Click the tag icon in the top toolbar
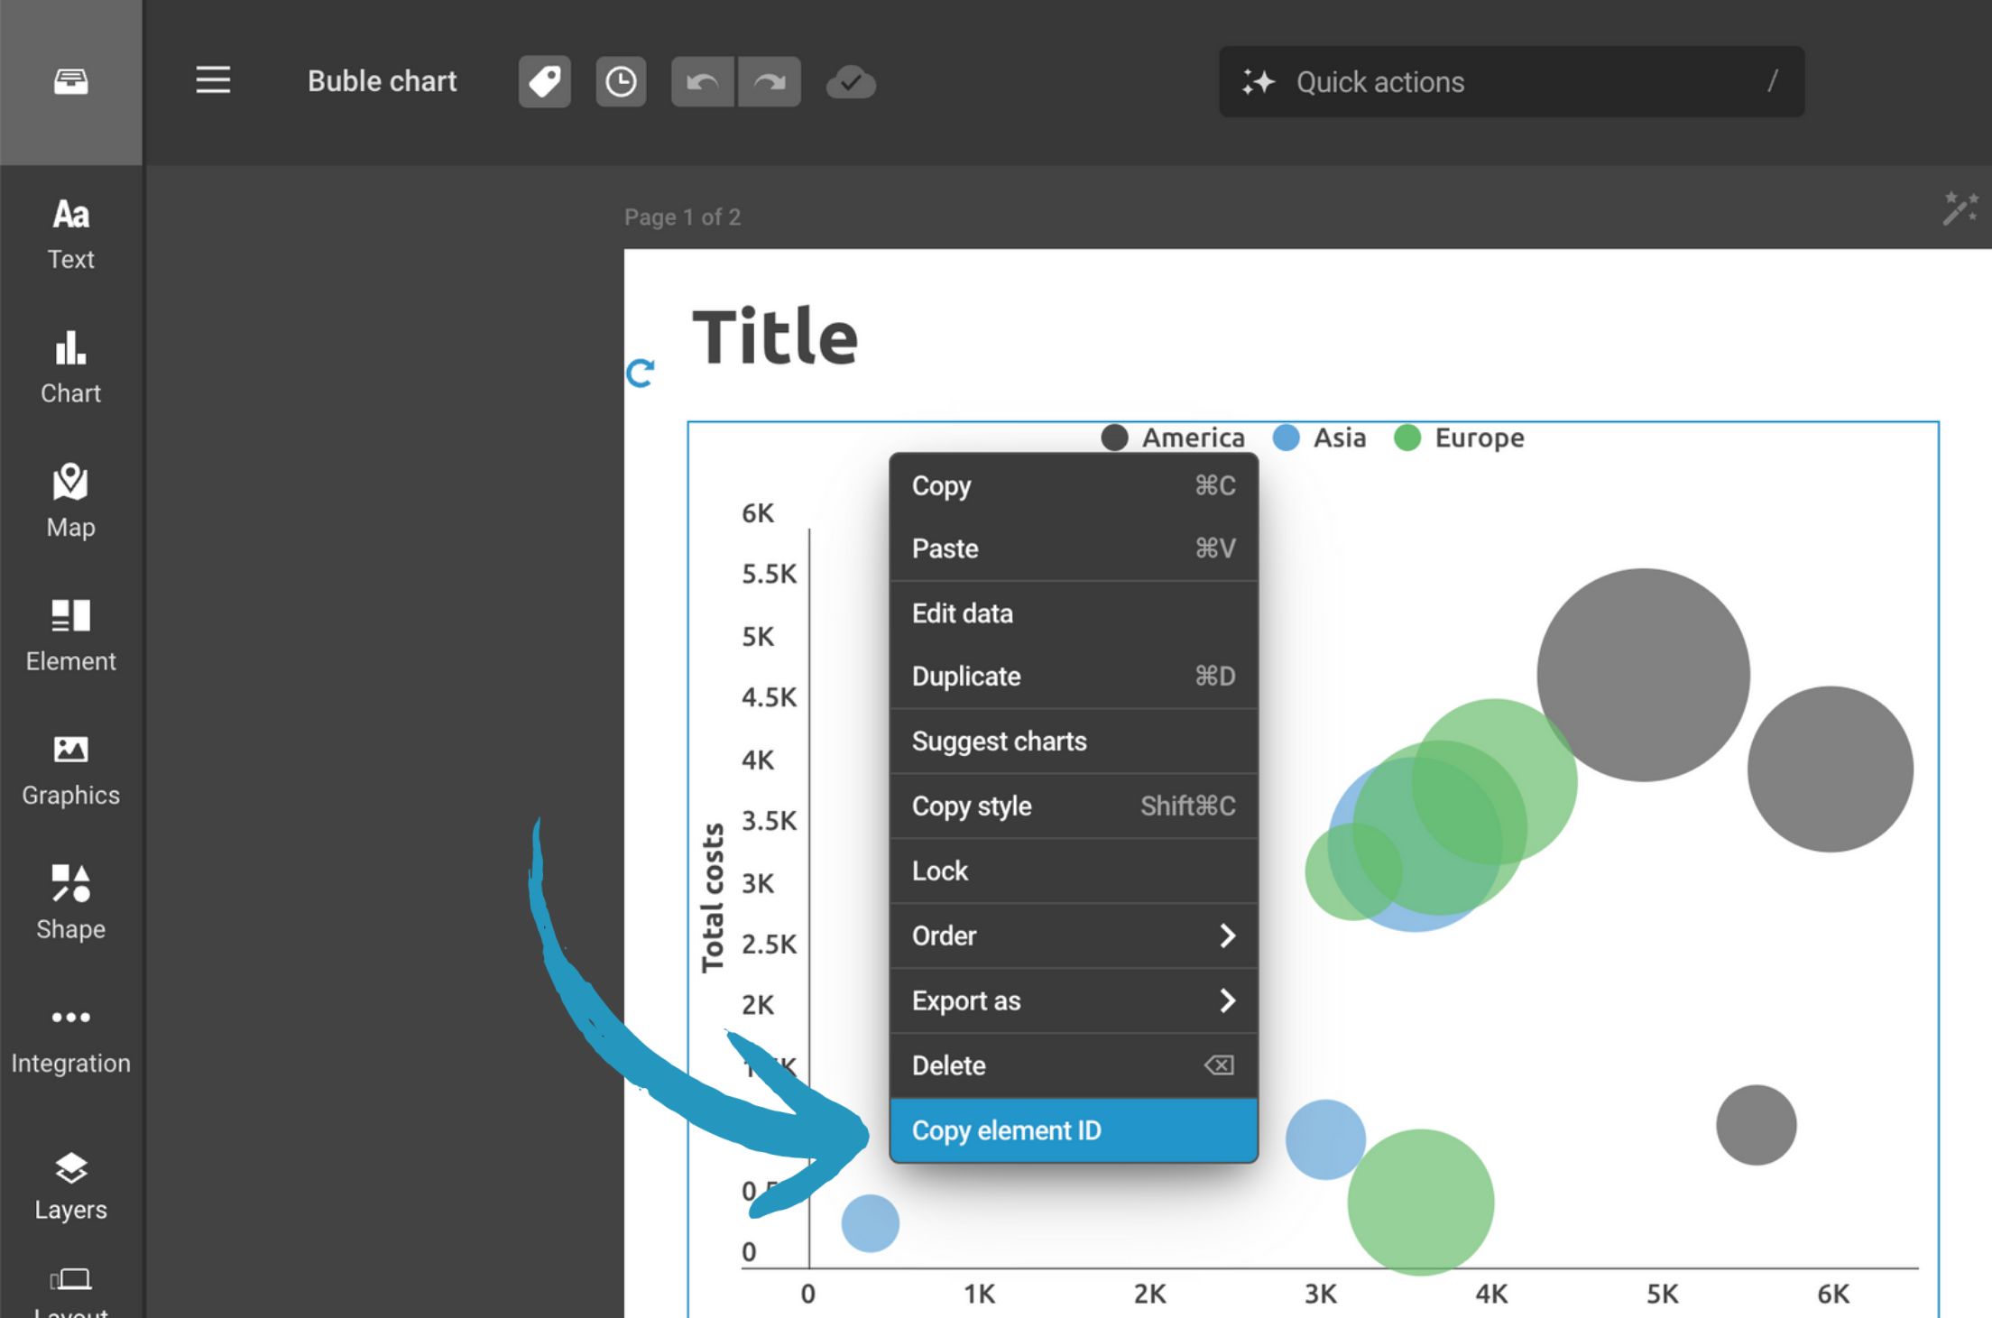 tap(544, 81)
